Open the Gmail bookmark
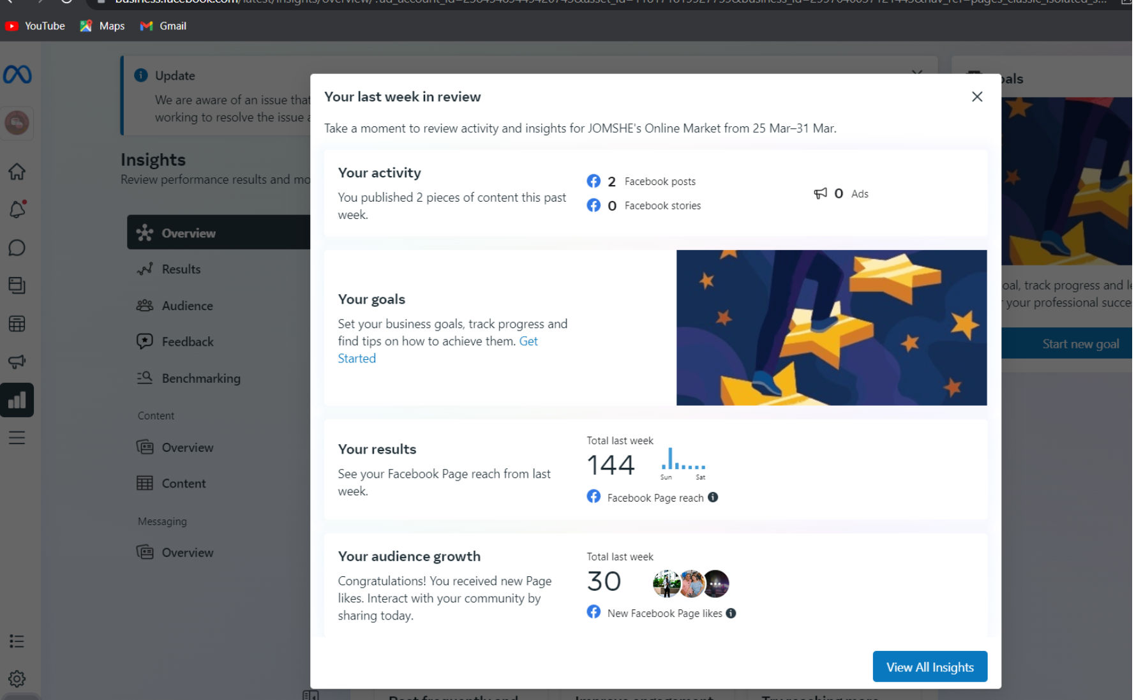 (163, 26)
